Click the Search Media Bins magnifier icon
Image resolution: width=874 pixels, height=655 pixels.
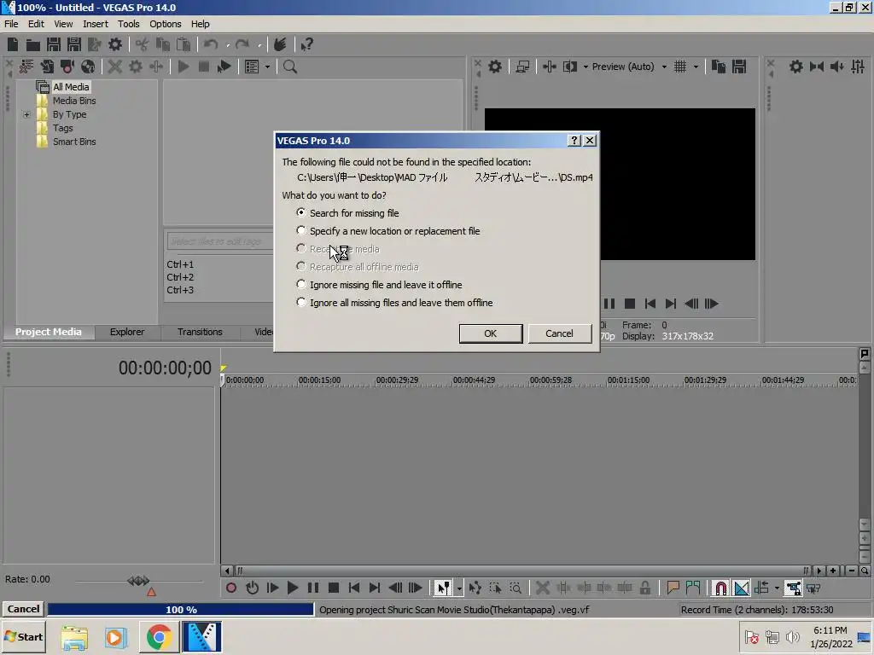(290, 67)
